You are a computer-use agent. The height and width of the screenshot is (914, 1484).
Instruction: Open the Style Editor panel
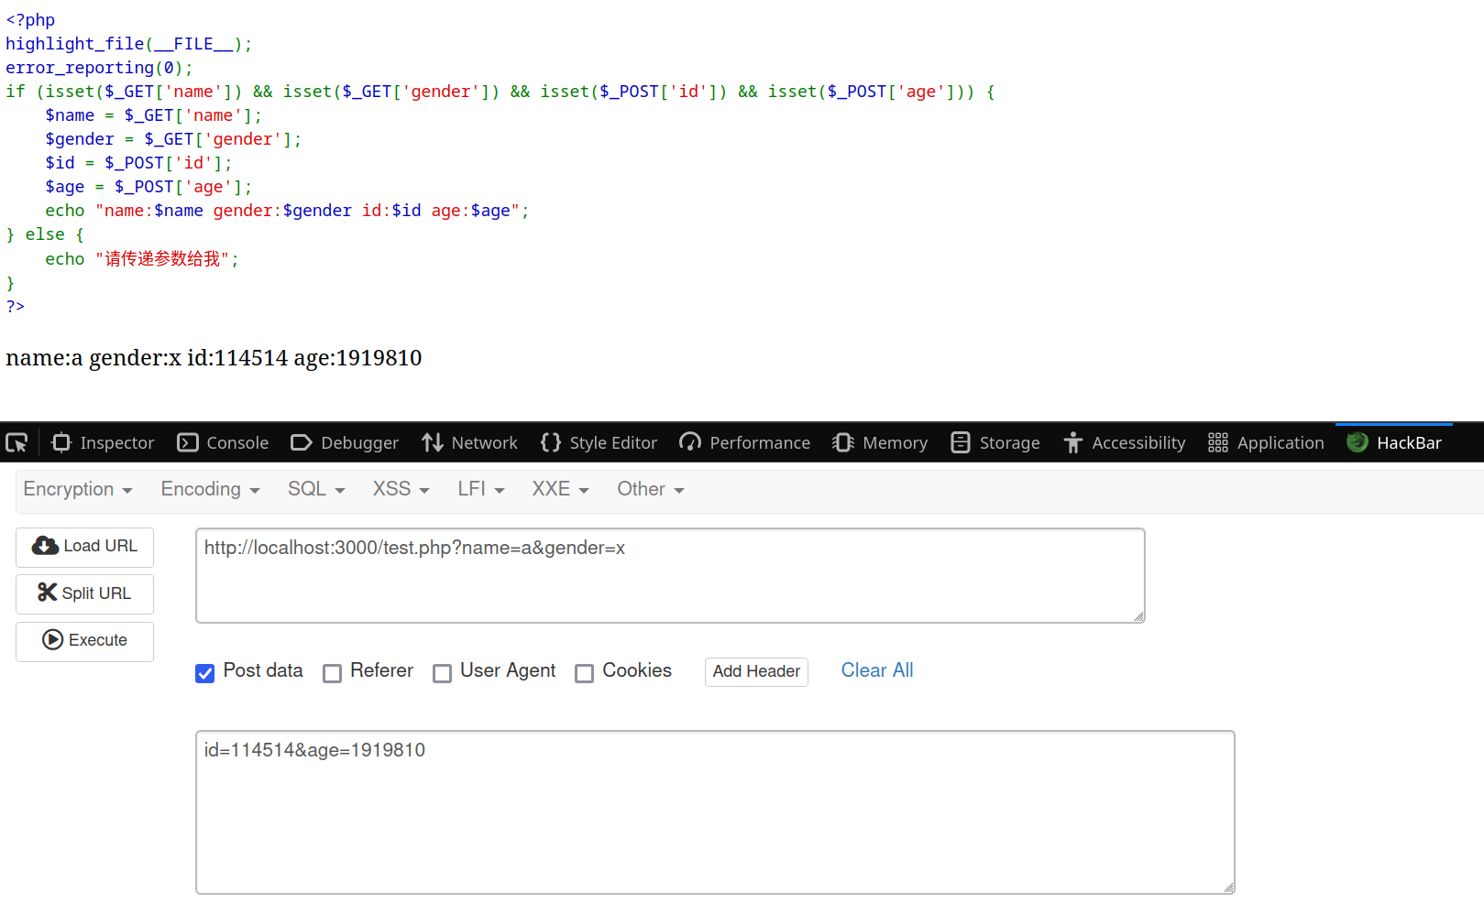pyautogui.click(x=599, y=443)
